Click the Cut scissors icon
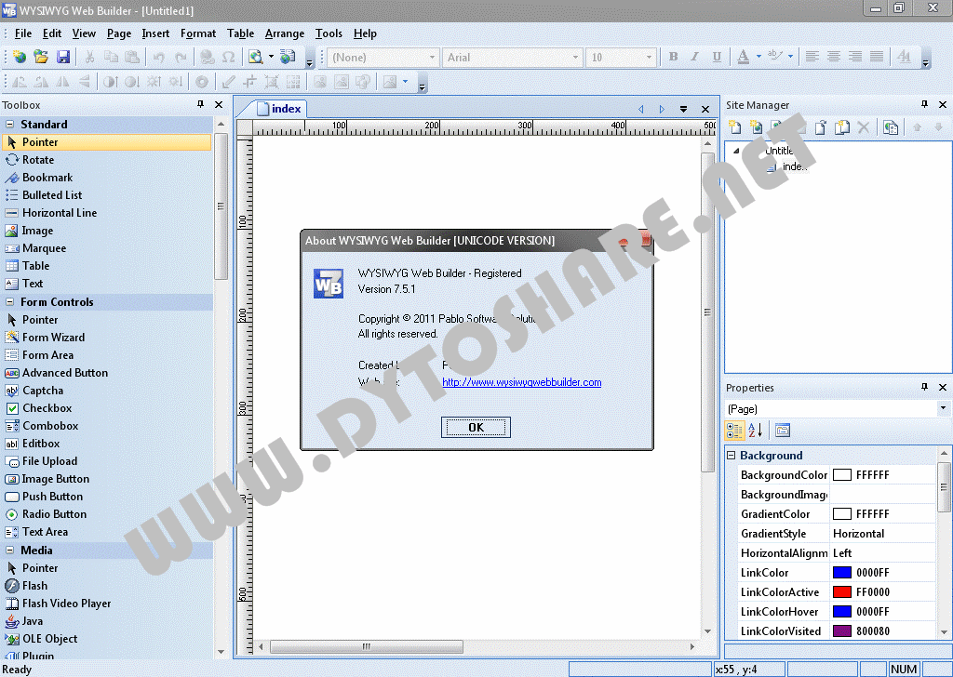The height and width of the screenshot is (677, 953). (89, 57)
